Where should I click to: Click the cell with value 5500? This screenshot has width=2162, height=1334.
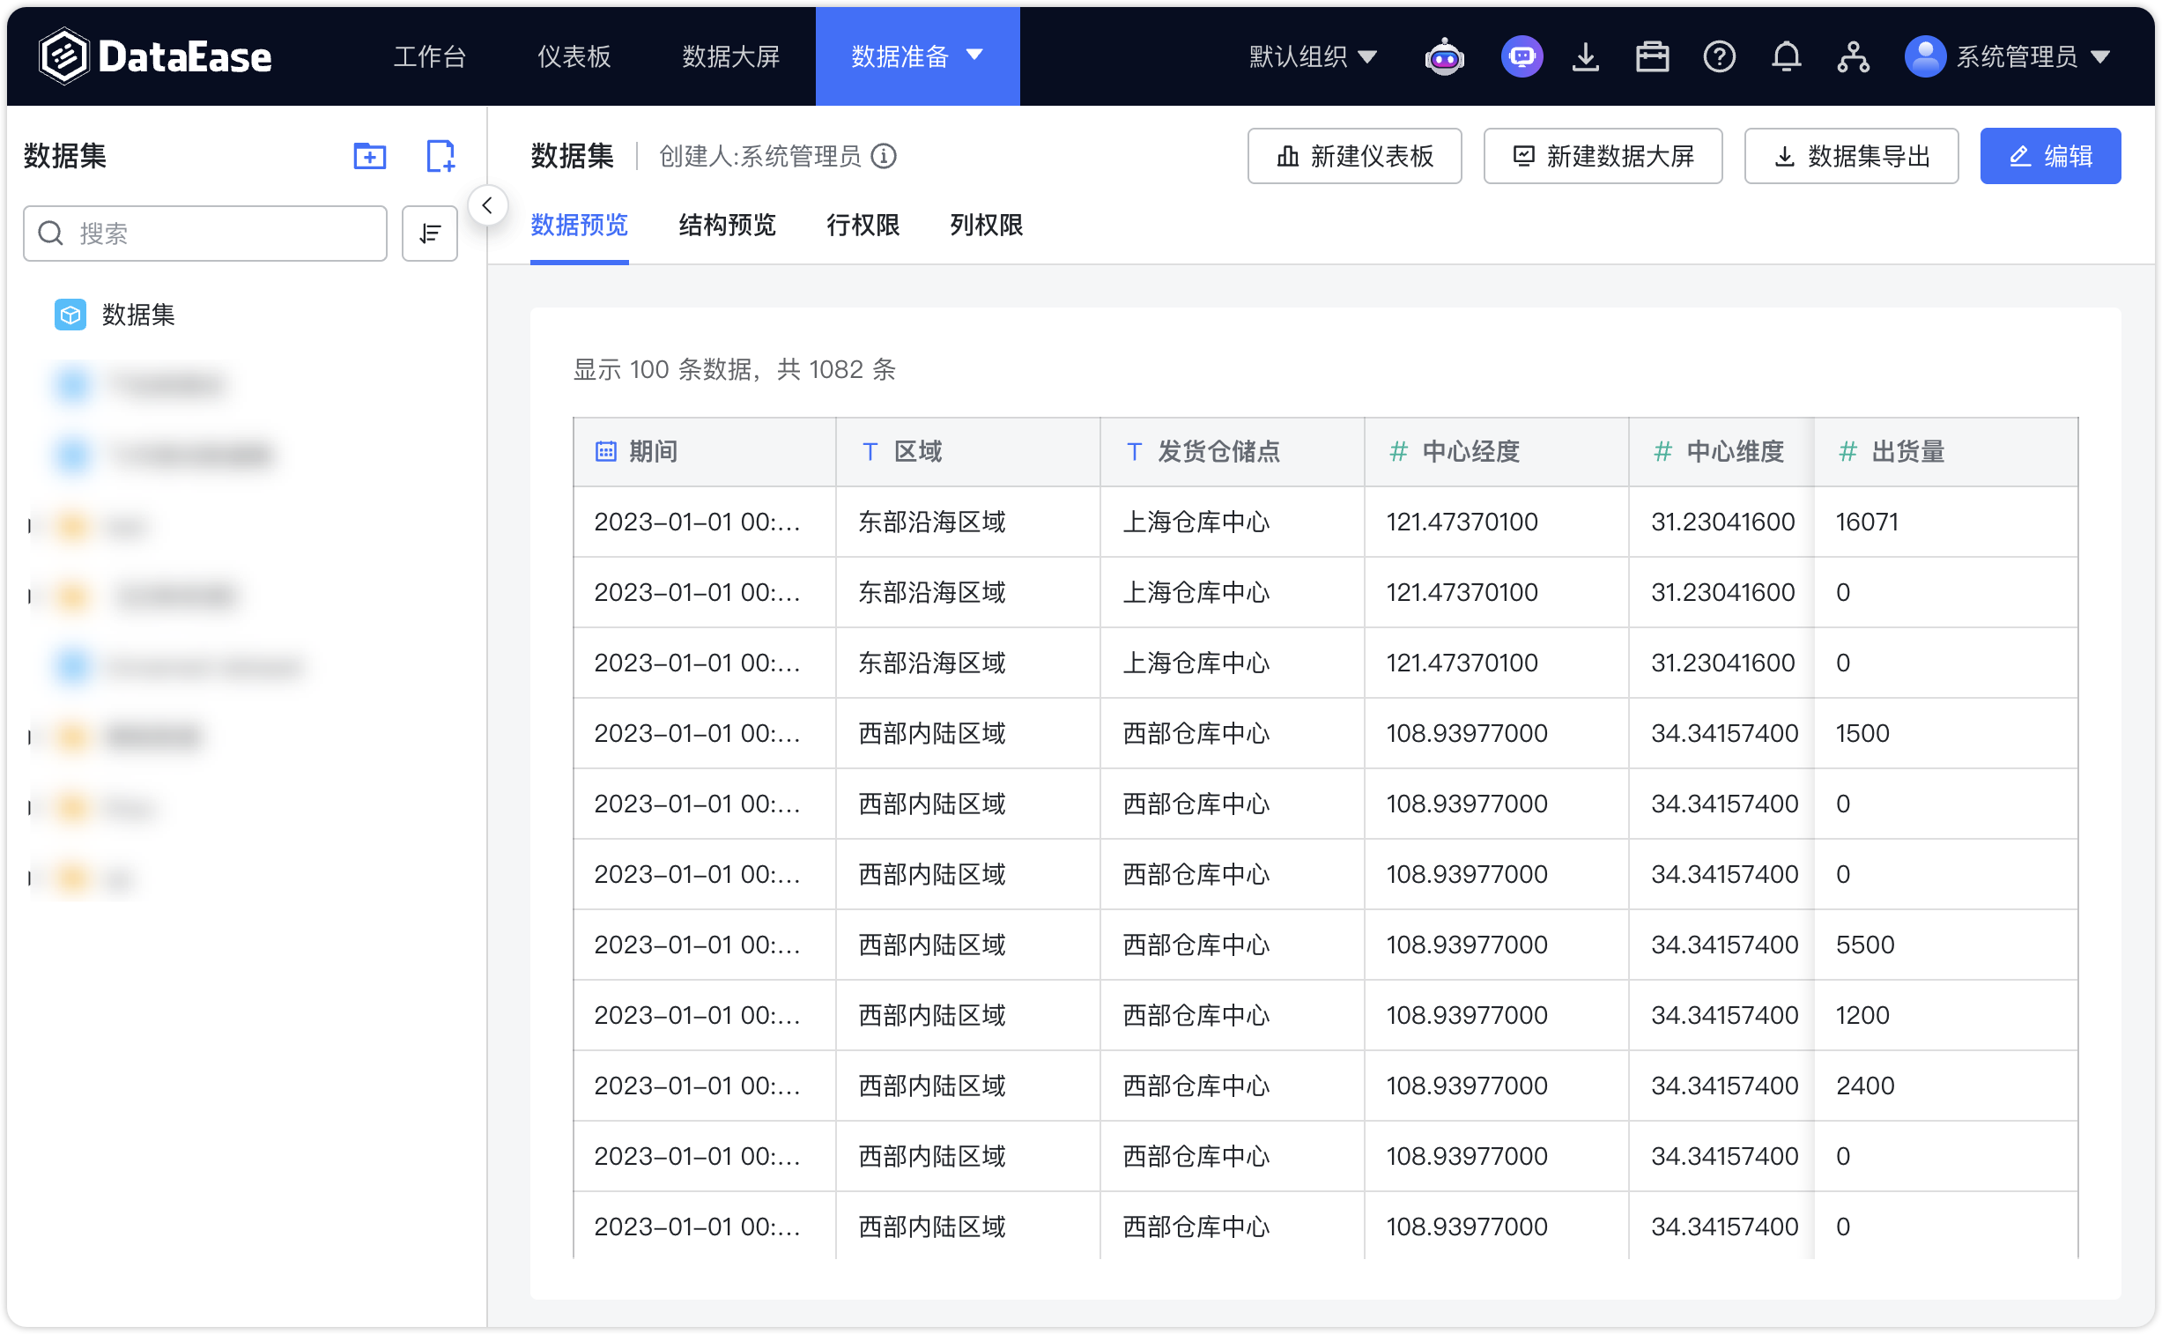1946,945
